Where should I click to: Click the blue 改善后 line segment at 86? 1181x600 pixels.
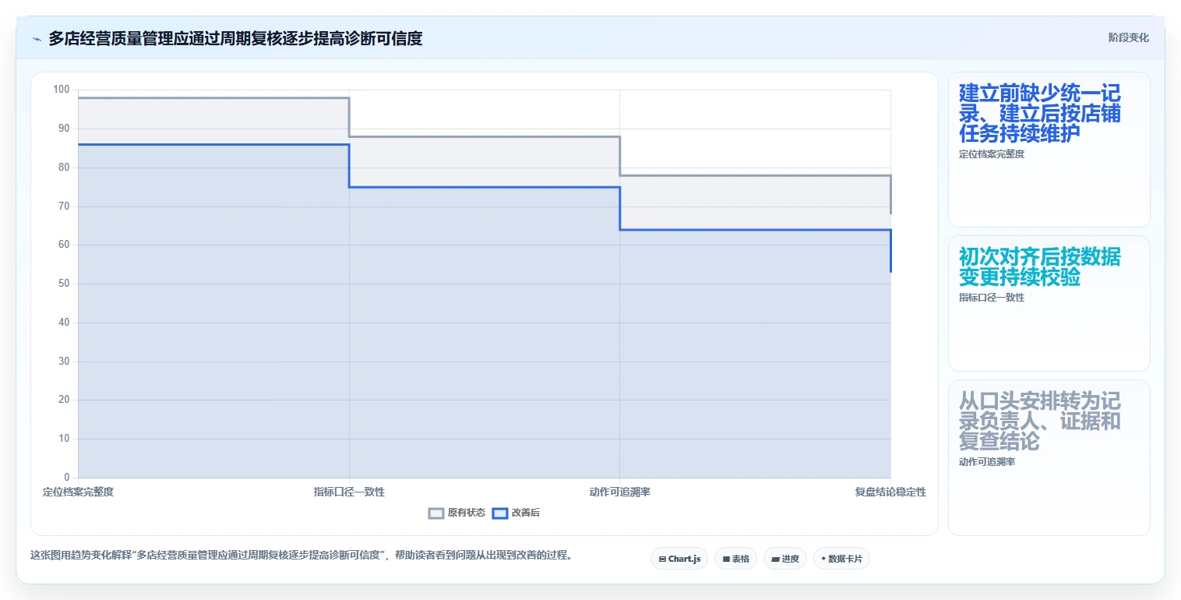point(213,144)
